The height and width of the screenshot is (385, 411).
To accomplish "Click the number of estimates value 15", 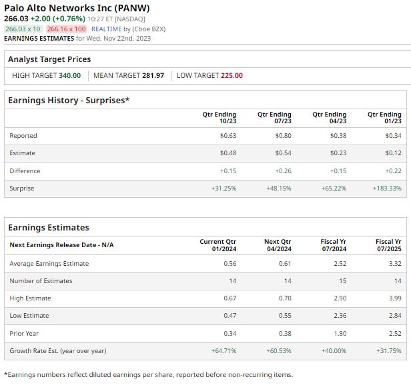I will coord(343,281).
